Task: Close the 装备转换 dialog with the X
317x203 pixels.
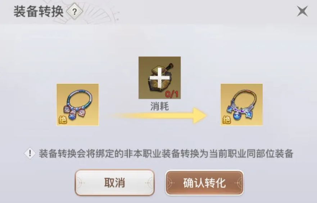Action: [x=303, y=11]
